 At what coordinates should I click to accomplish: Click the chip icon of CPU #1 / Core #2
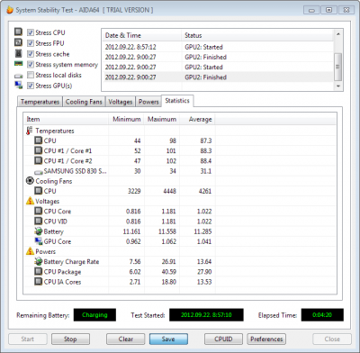click(x=38, y=160)
